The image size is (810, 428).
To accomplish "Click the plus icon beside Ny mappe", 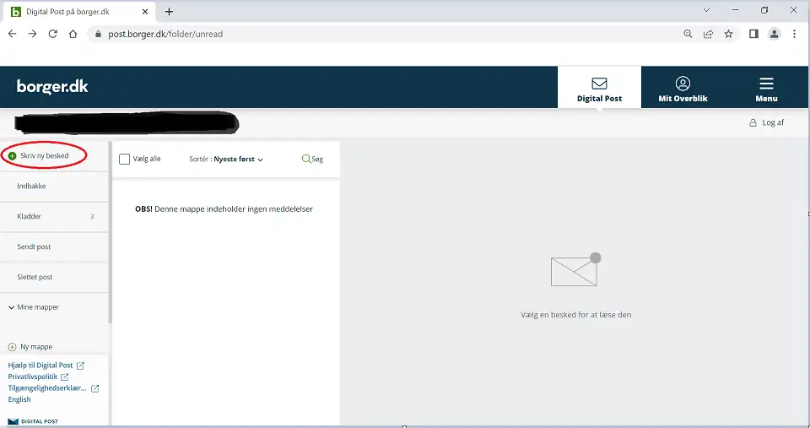I will coord(13,347).
